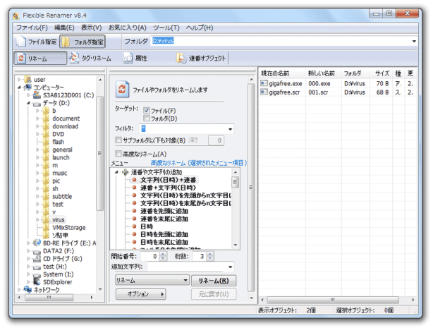The height and width of the screenshot is (328, 433).
Task: Collapse the データ (D:) tree node
Action: tap(28, 103)
